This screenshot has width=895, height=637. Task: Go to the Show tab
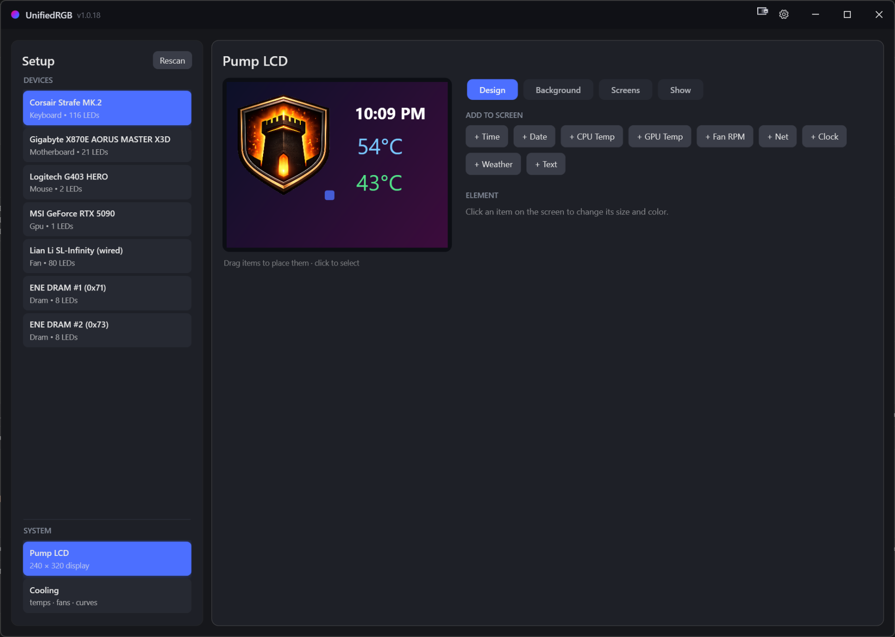click(x=680, y=90)
